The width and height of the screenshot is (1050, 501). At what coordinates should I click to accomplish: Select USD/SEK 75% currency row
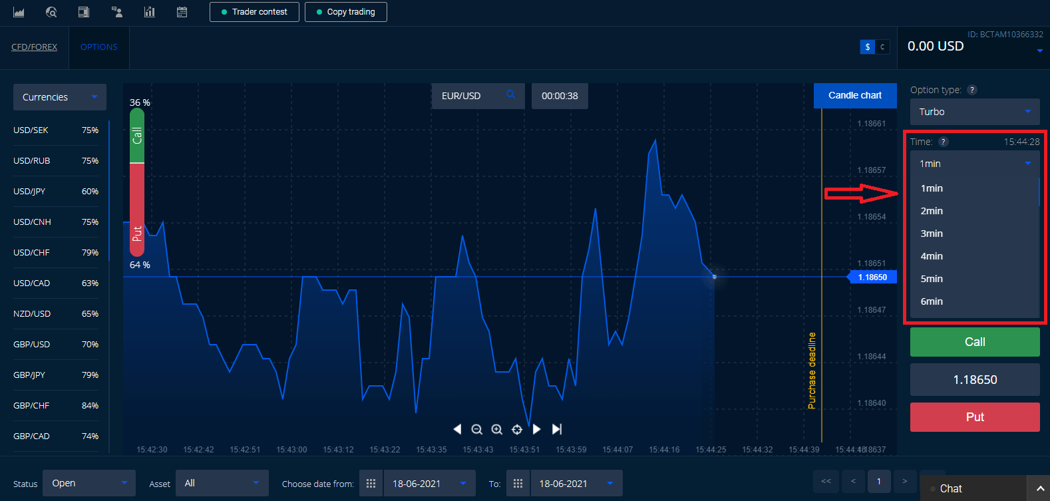(56, 130)
